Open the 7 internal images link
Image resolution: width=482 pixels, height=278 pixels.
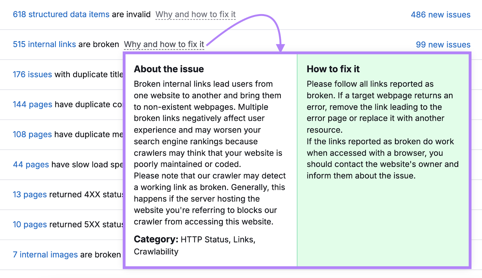tap(45, 255)
